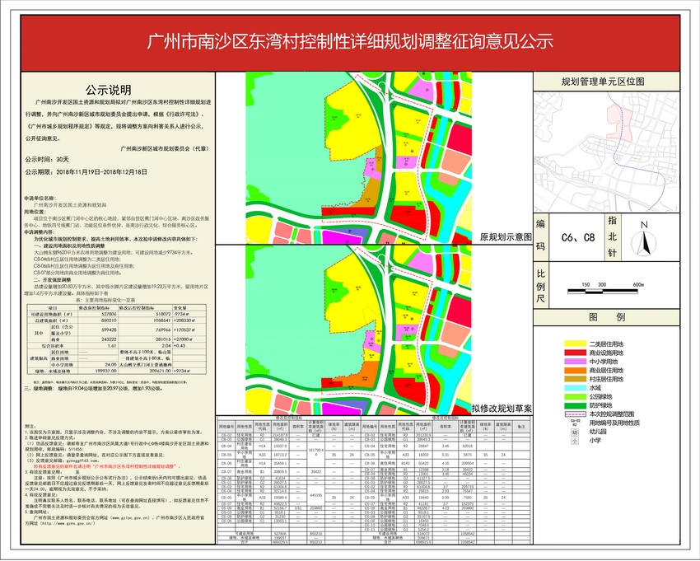Click the 比例尺 label cell
700x561 pixels.
540,286
